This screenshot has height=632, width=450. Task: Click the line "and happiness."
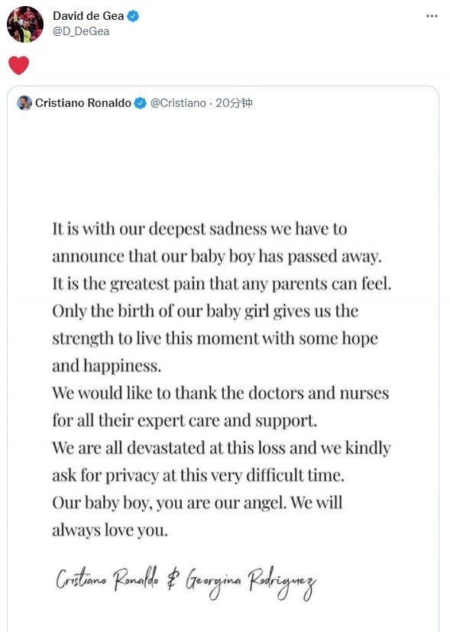pos(106,366)
